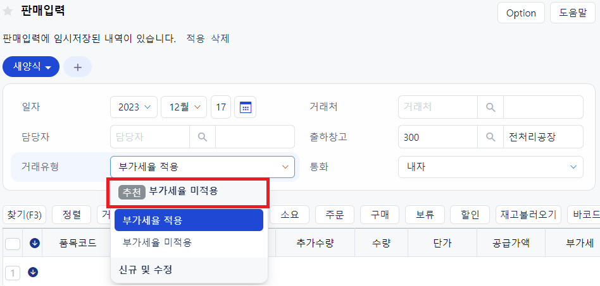Click the 소요 button

(x=290, y=215)
